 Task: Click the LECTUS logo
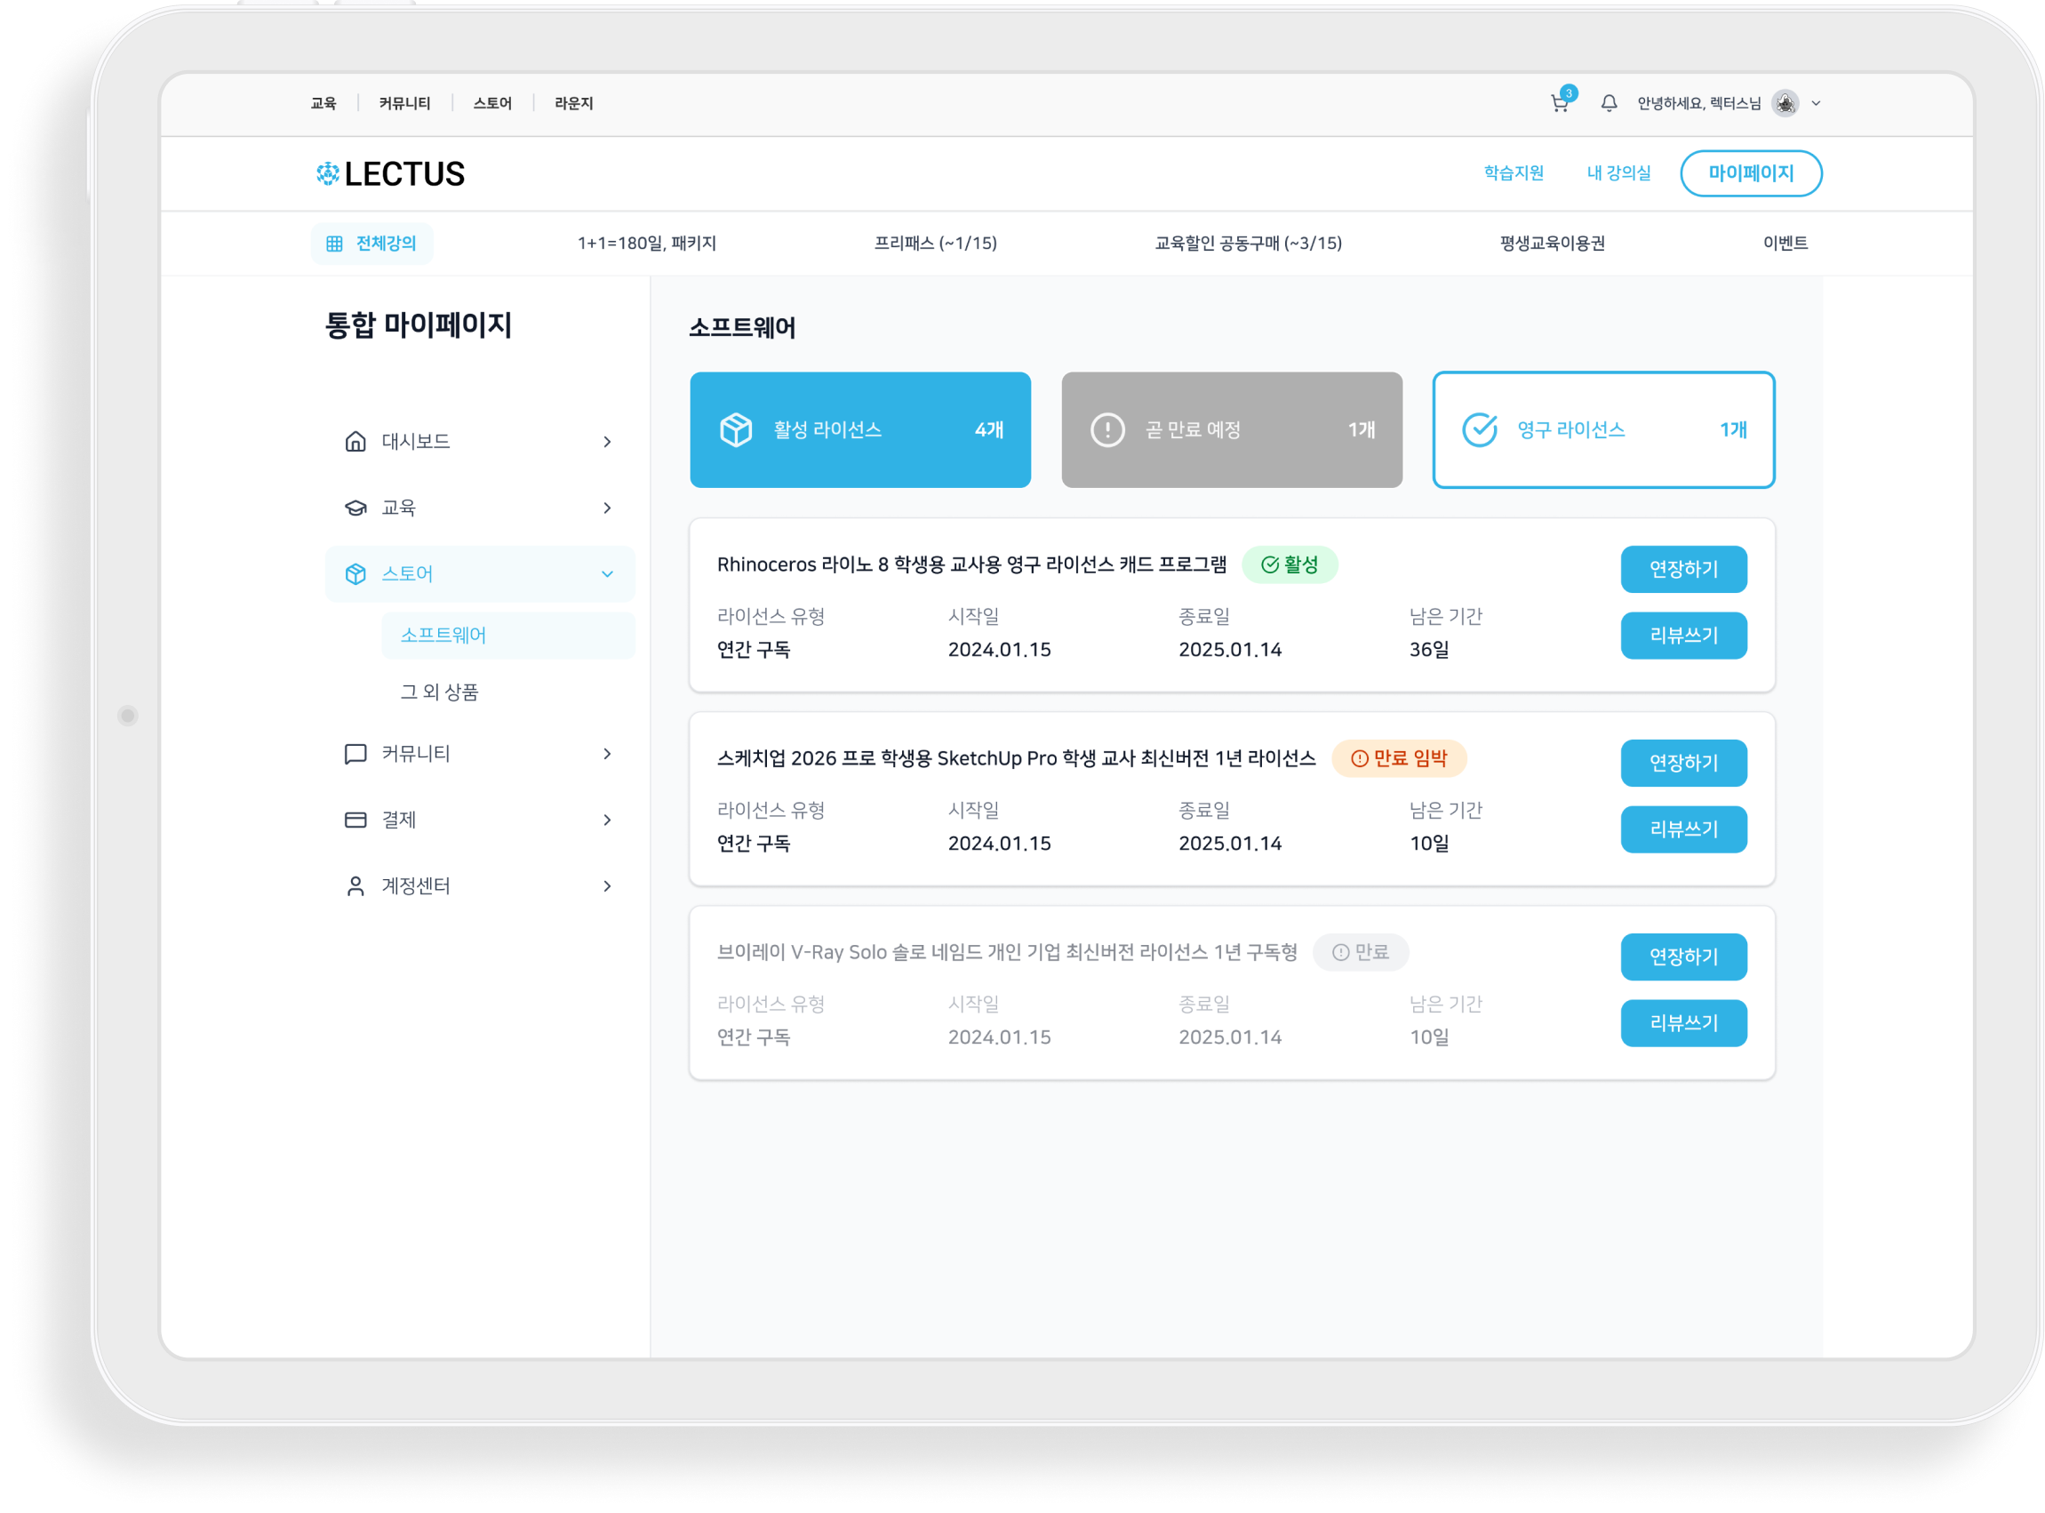pyautogui.click(x=391, y=174)
